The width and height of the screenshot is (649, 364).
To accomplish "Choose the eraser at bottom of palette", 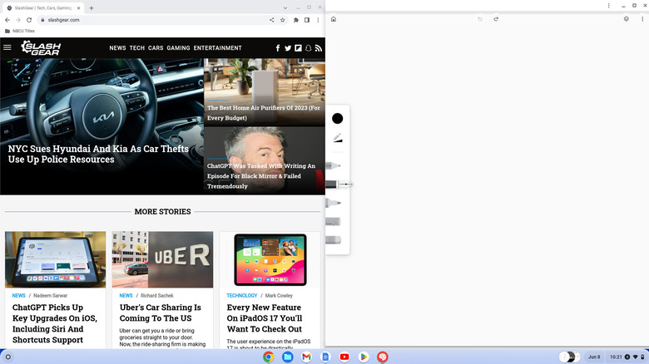I will coord(332,239).
